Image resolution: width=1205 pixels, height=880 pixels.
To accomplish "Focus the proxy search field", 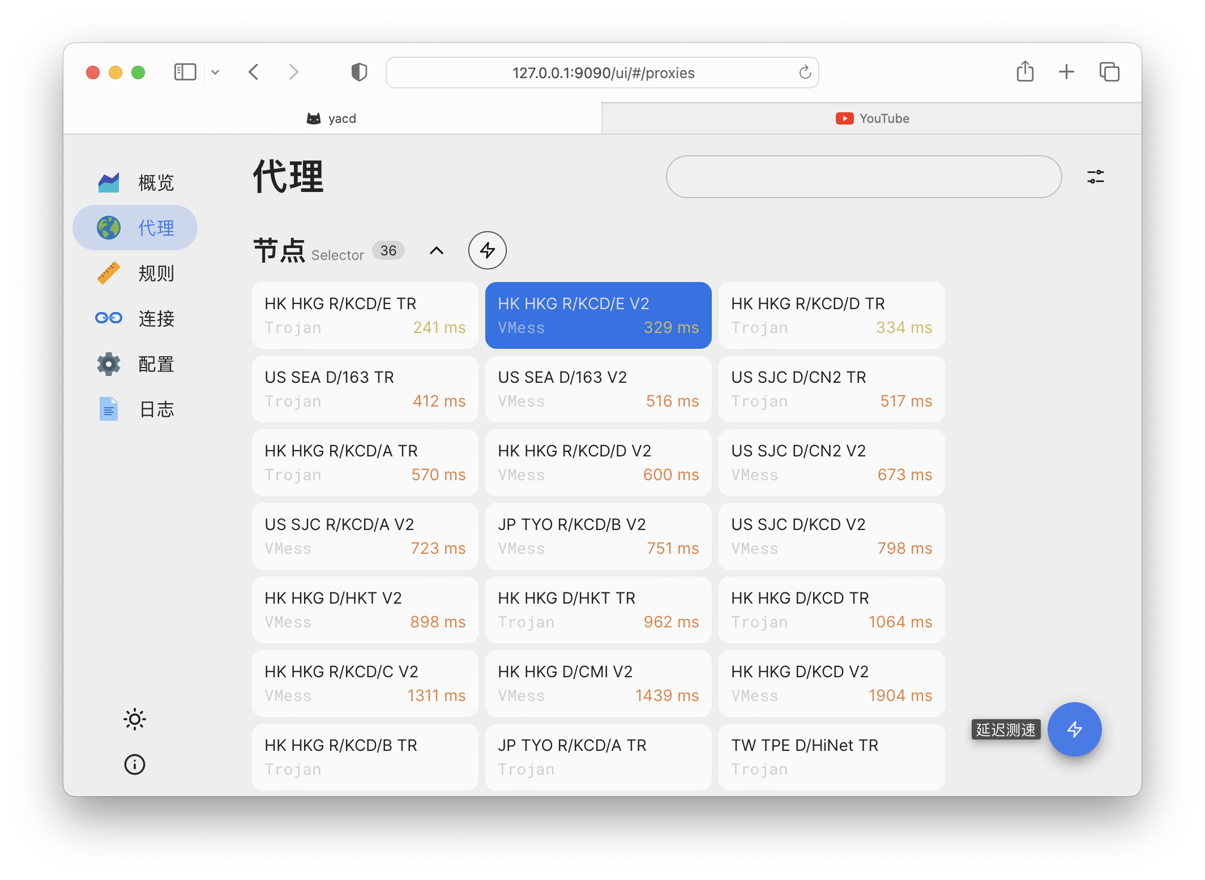I will (x=864, y=177).
